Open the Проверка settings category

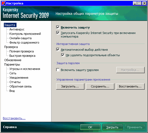(x=11, y=47)
